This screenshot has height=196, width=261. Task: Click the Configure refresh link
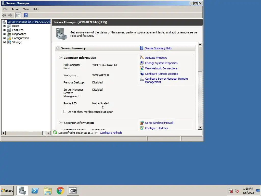click(x=111, y=133)
